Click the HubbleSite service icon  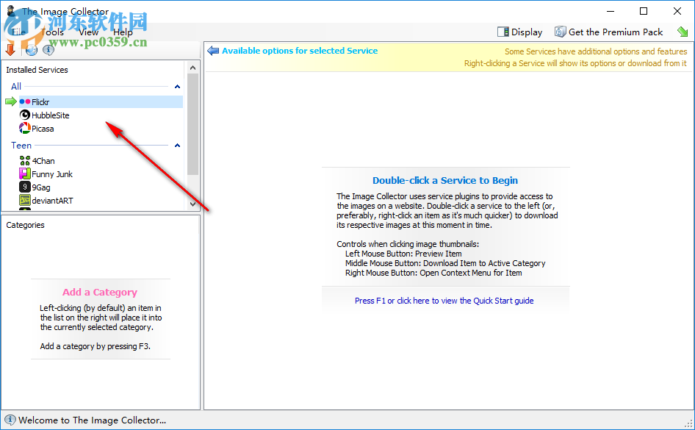(25, 115)
